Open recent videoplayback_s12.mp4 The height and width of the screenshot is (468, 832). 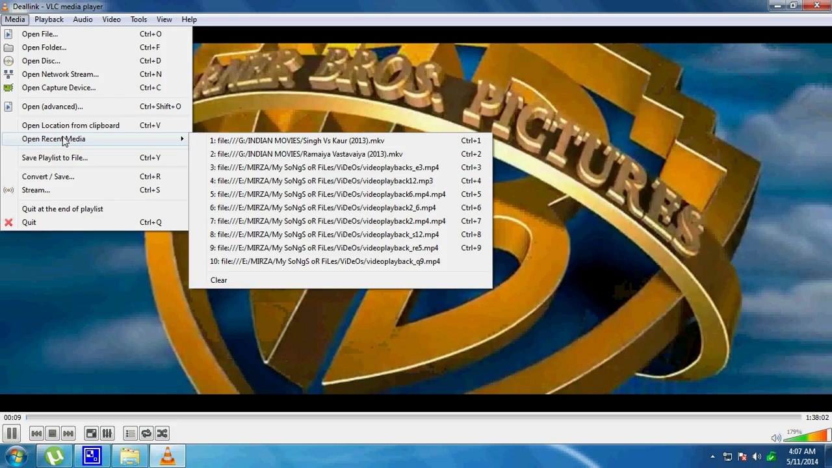coord(341,235)
